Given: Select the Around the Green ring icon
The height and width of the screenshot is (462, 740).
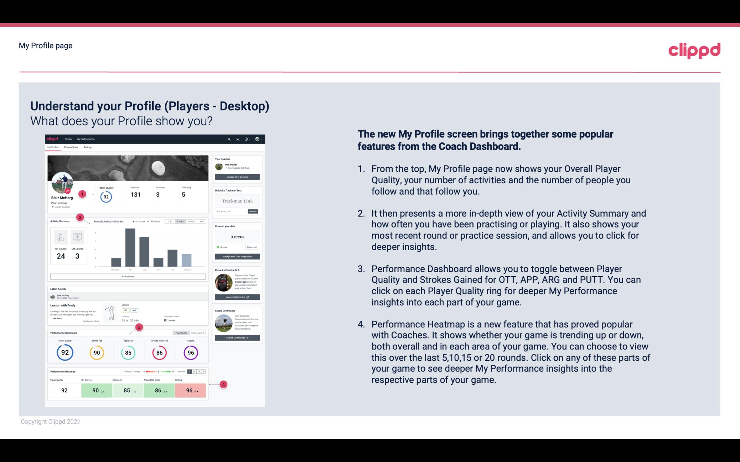Looking at the screenshot, I should pyautogui.click(x=159, y=352).
